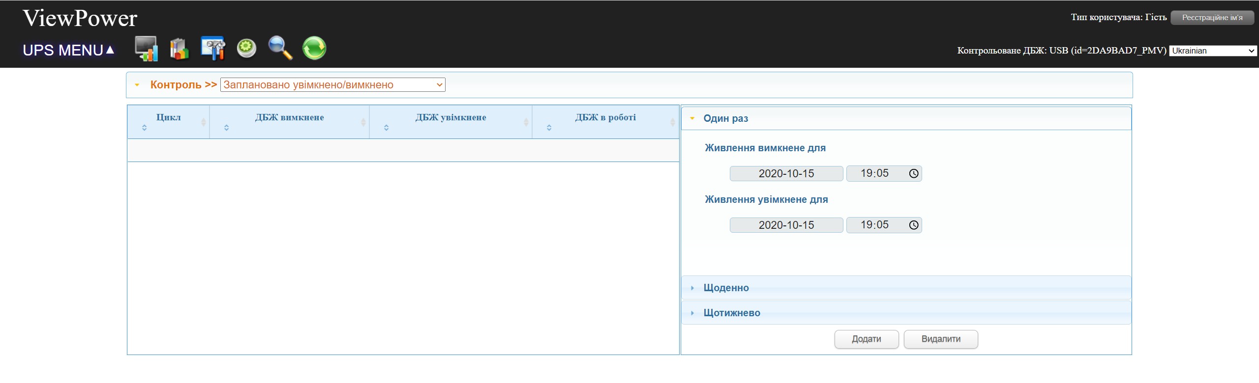Click the green refresh arrows icon
The width and height of the screenshot is (1259, 383).
tap(314, 49)
